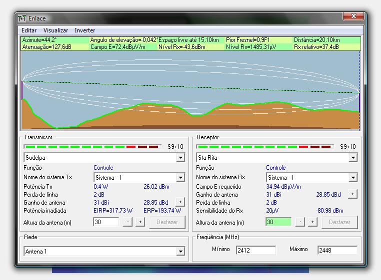The image size is (381, 280).
Task: Click the transmitter S-meter signal bar
Action: point(92,147)
